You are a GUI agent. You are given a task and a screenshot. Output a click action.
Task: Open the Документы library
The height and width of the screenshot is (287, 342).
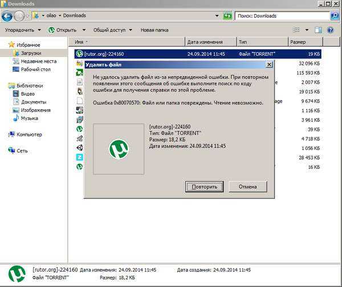click(34, 102)
